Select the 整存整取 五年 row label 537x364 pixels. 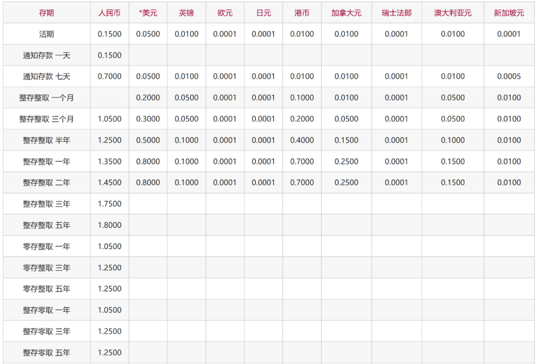(x=47, y=225)
